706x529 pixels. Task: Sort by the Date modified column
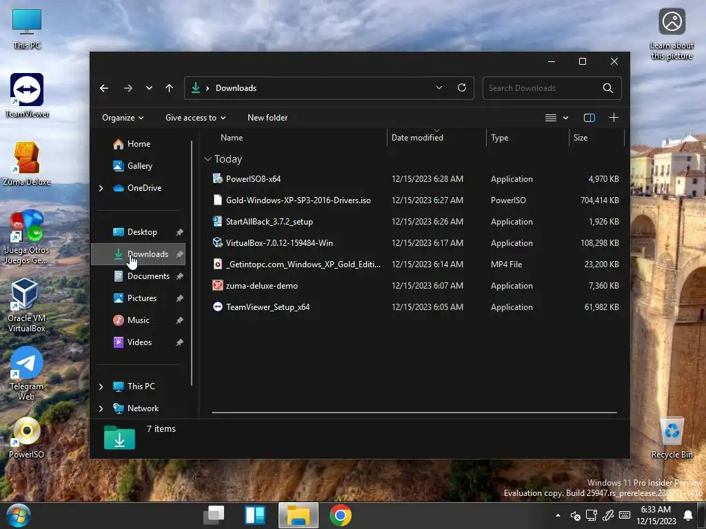[x=417, y=138]
